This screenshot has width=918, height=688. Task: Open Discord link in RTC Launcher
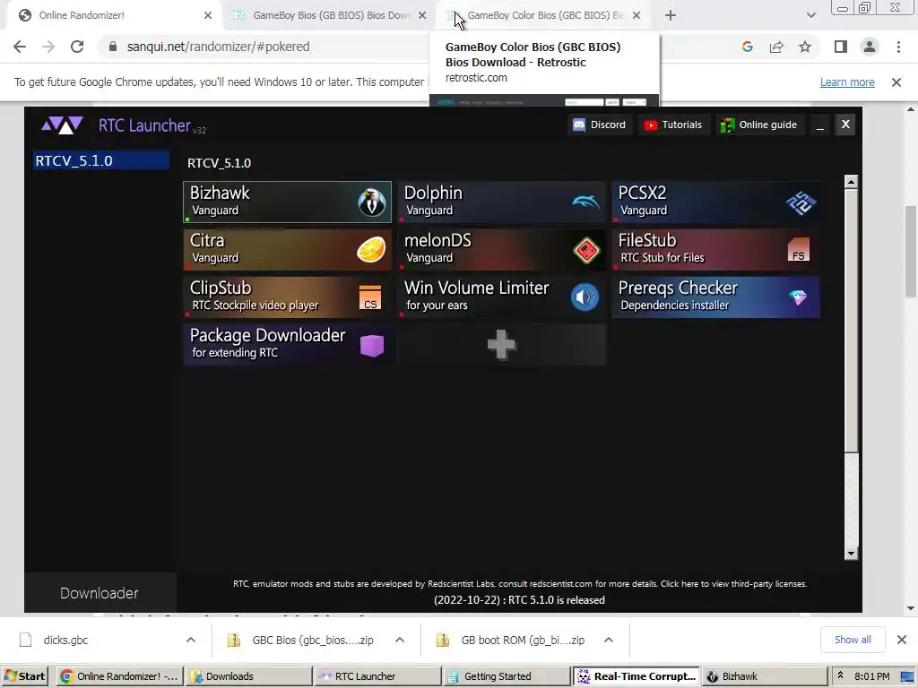tap(600, 125)
